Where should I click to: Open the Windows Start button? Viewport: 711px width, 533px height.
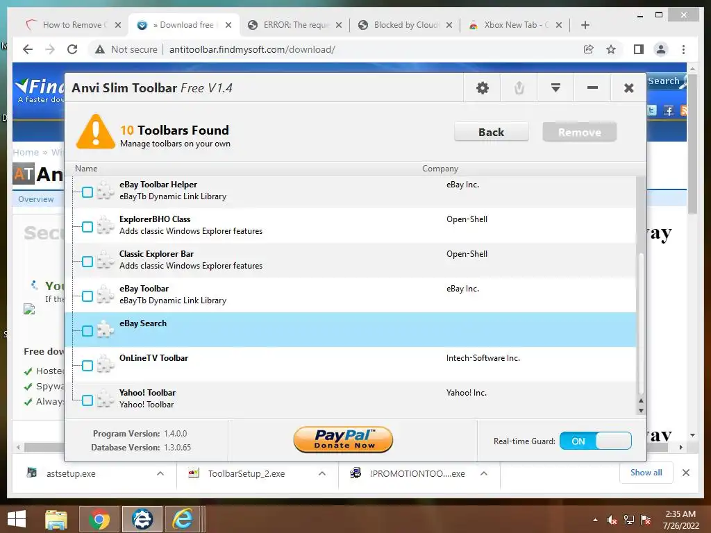point(17,519)
